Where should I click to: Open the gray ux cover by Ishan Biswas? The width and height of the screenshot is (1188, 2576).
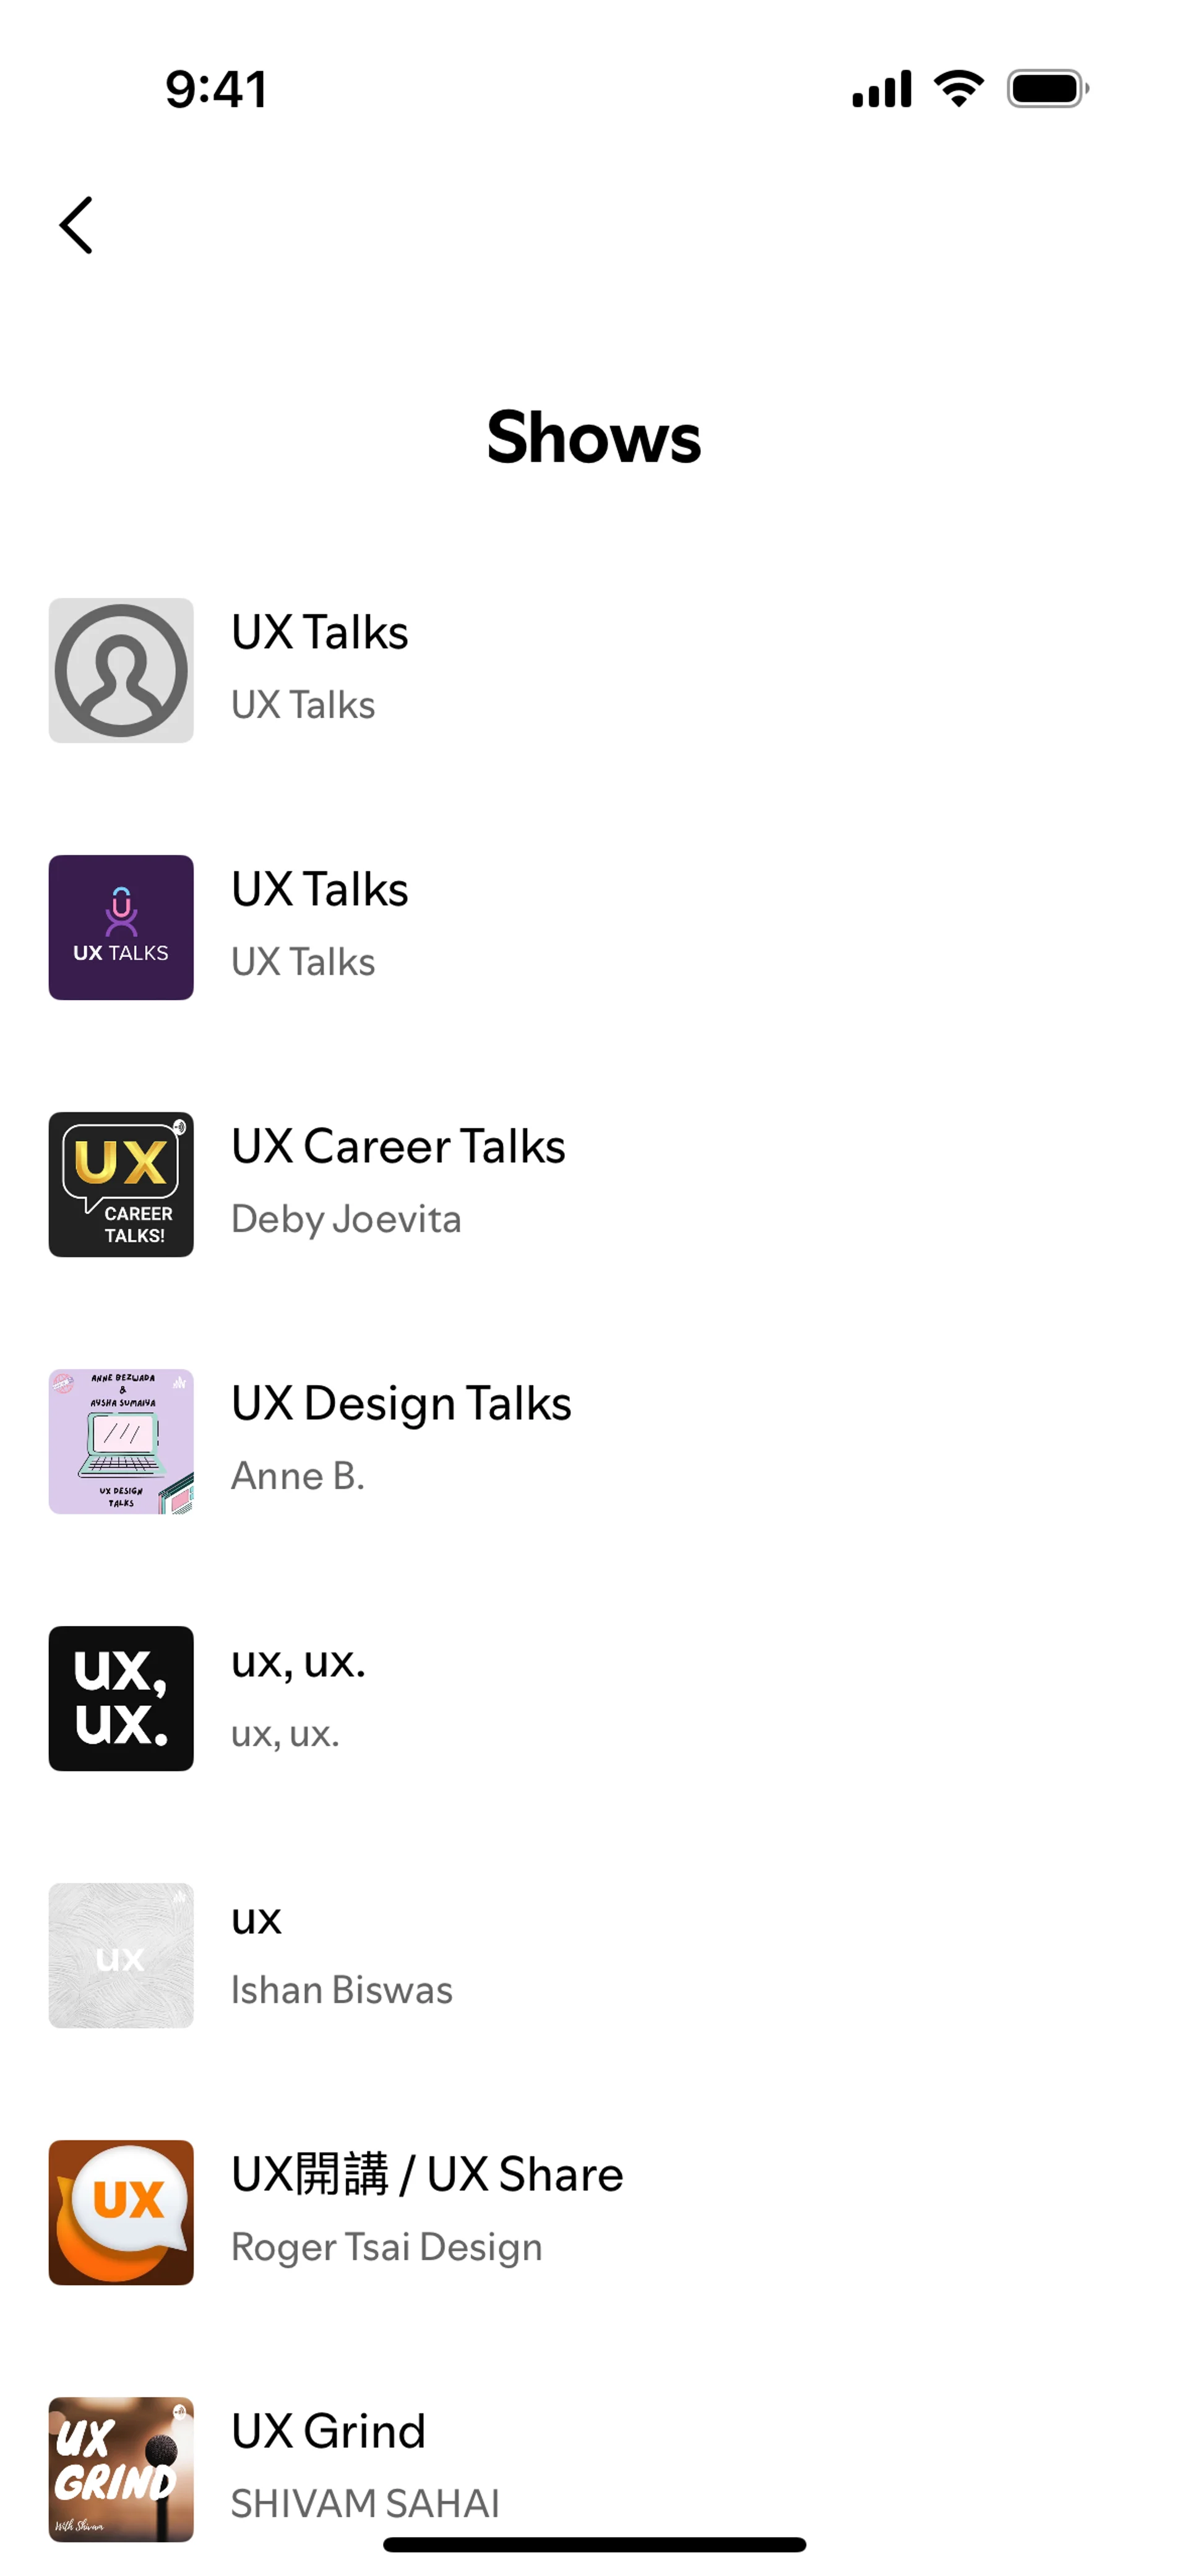pyautogui.click(x=121, y=1955)
